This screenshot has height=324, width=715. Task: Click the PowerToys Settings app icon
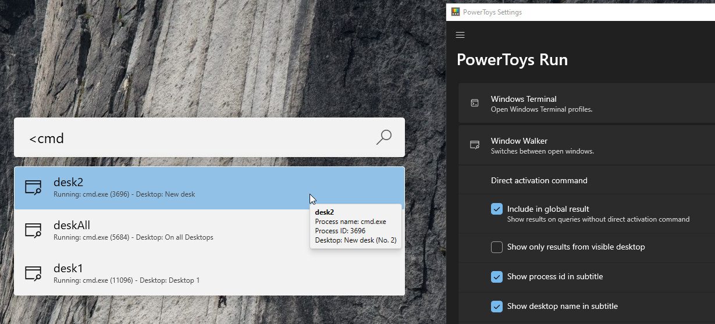456,12
